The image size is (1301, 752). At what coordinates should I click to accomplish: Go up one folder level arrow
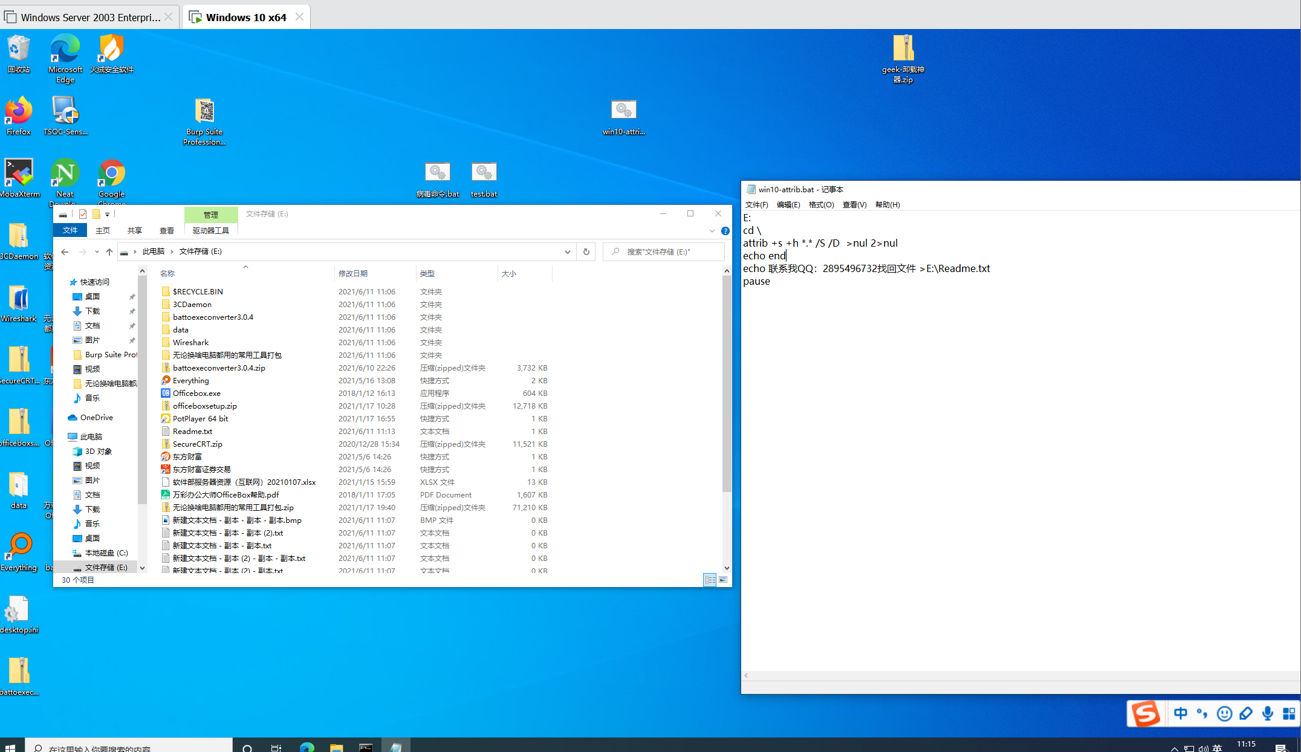tap(109, 251)
